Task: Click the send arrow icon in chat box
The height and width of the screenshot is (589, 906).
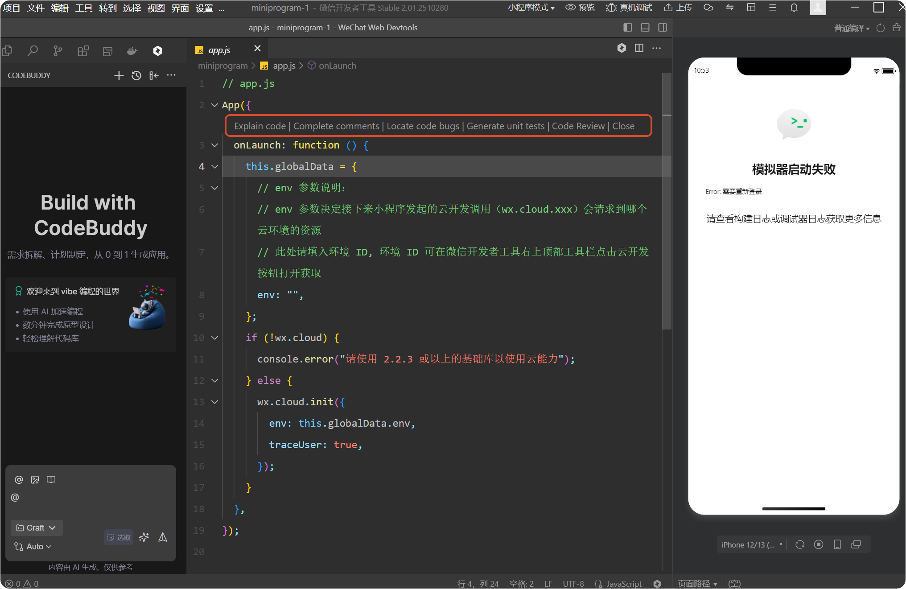Action: (x=163, y=537)
